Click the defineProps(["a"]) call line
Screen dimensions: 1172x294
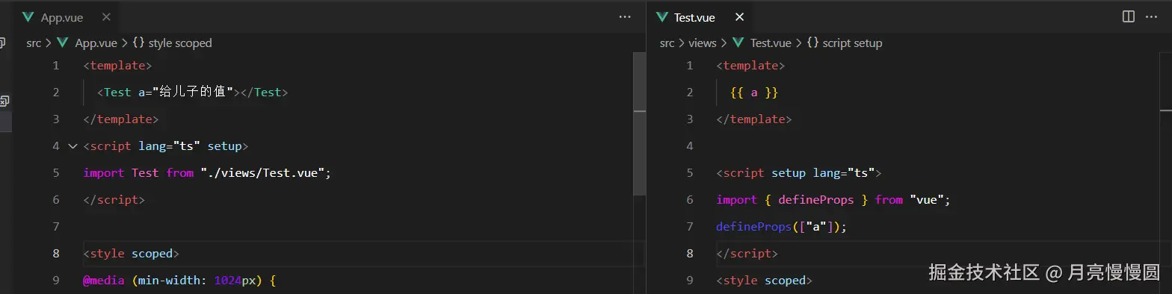[782, 227]
